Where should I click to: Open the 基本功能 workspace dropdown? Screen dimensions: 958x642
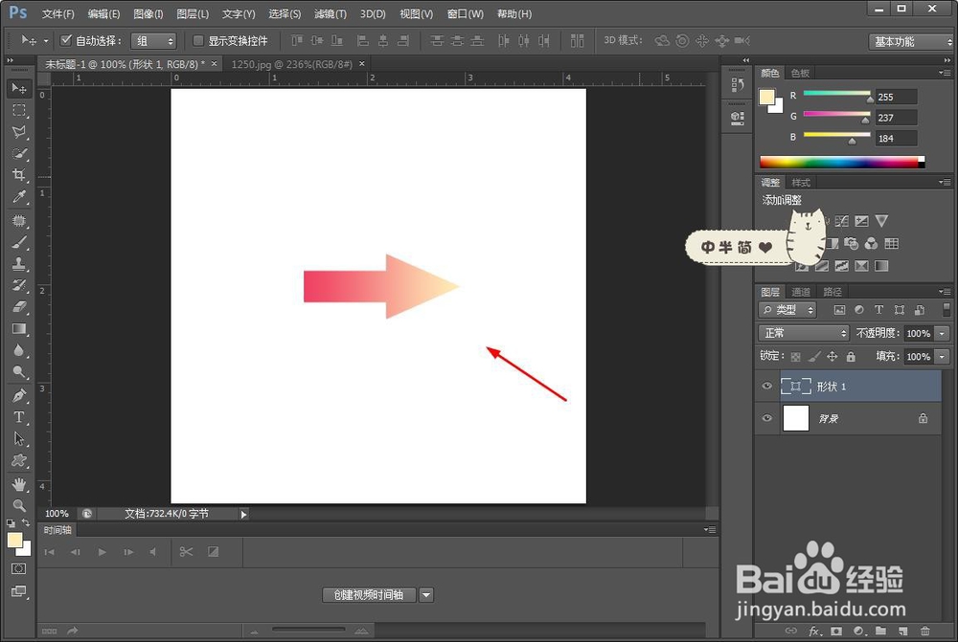click(911, 41)
